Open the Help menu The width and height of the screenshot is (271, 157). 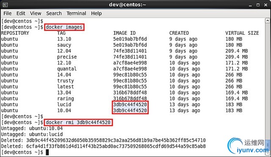pyautogui.click(x=96, y=13)
